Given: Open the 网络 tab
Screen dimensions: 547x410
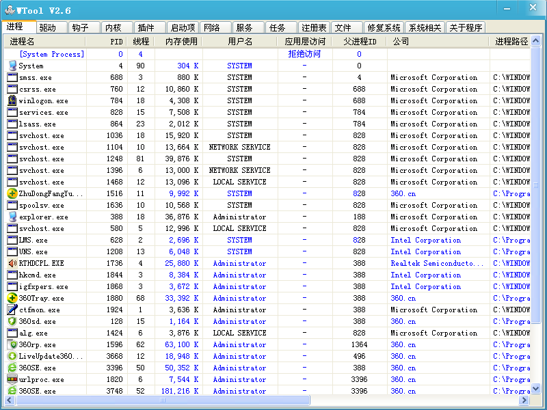Looking at the screenshot, I should tap(215, 27).
